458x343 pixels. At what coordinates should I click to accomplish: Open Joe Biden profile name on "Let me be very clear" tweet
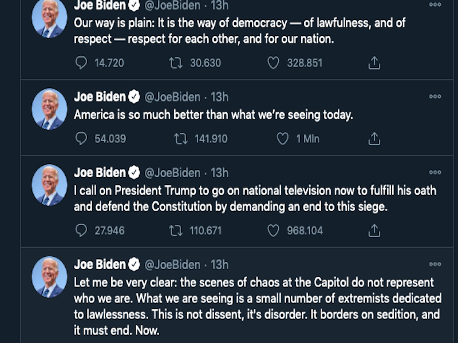(x=100, y=264)
